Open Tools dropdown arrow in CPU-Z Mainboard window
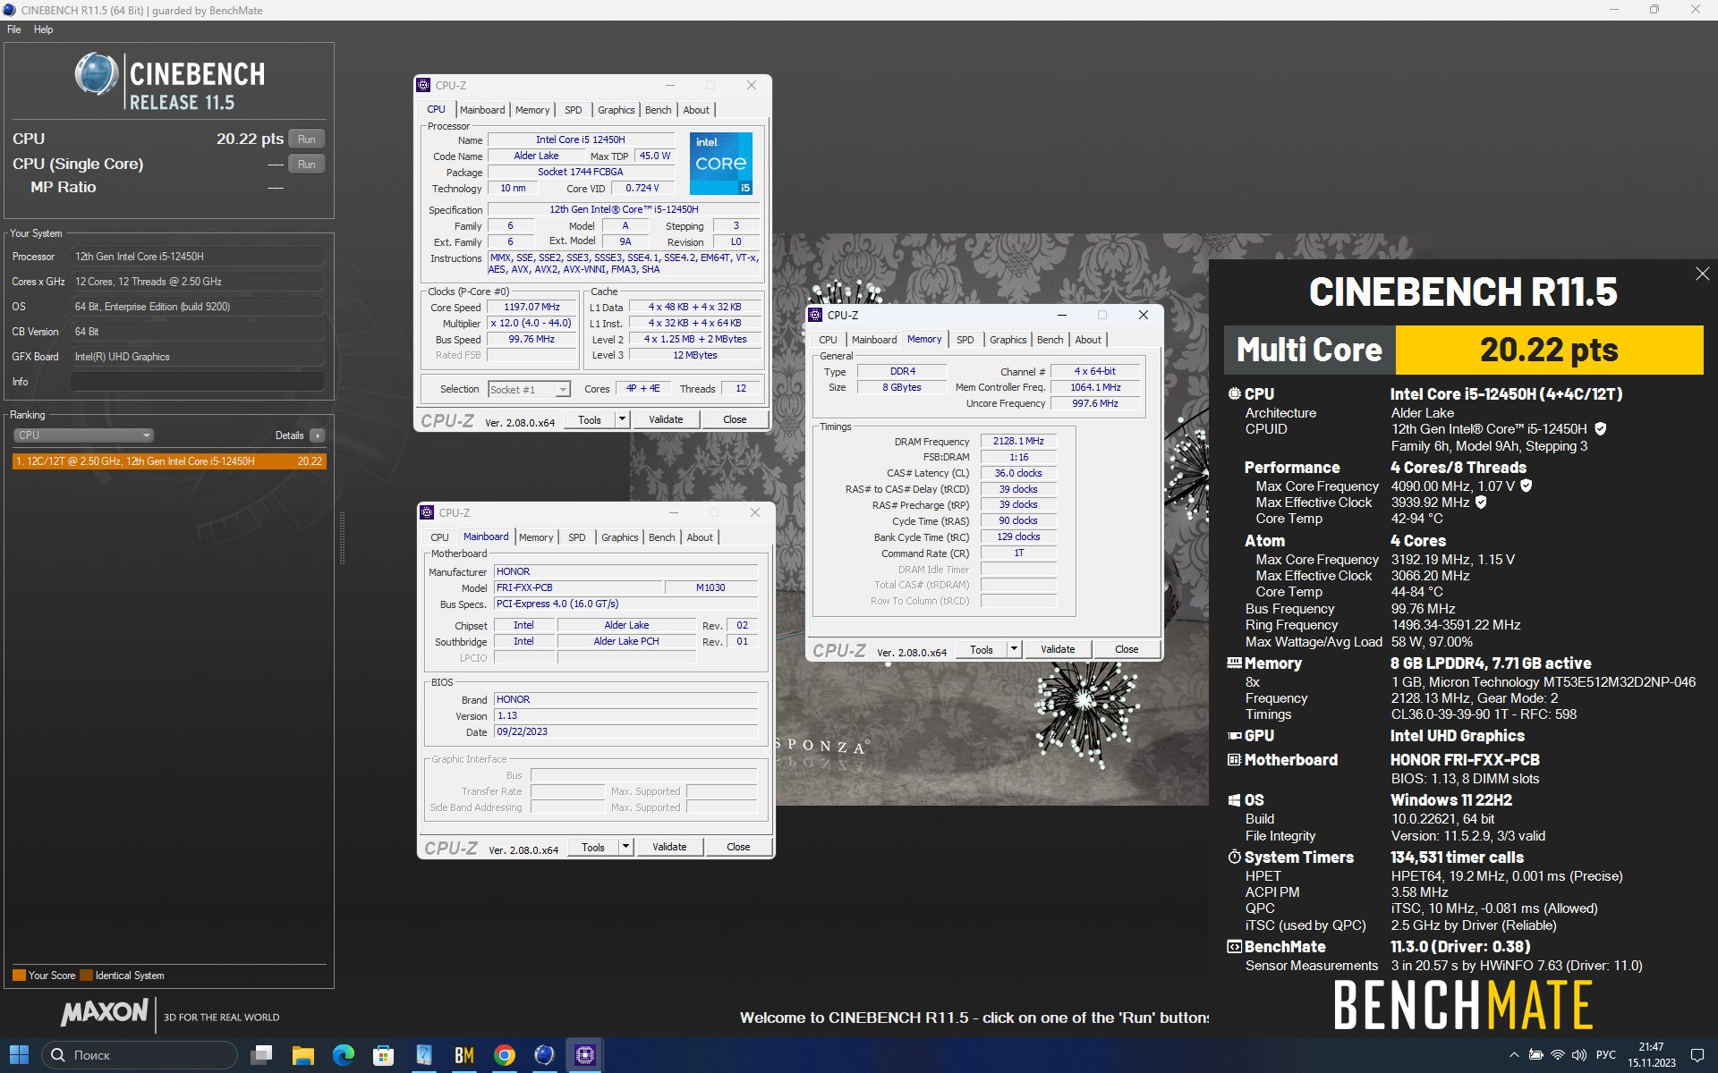Viewport: 1718px width, 1073px height. pos(625,847)
